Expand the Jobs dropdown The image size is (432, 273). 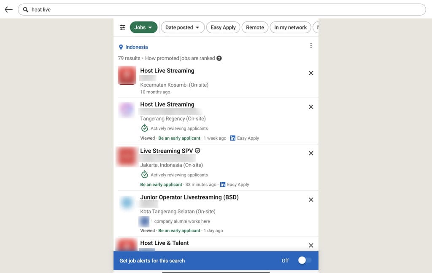click(x=143, y=27)
